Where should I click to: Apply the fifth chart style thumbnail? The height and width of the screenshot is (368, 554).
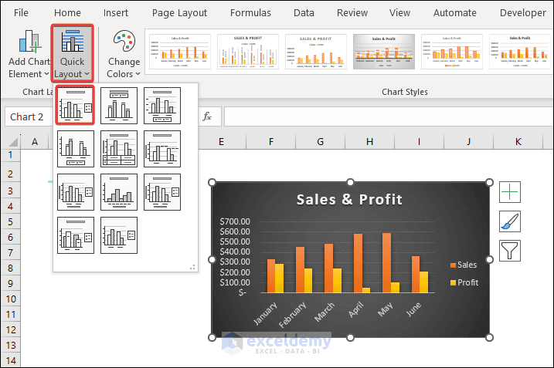(452, 52)
